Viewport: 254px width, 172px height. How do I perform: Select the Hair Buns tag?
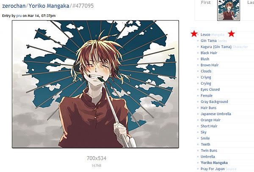(208, 108)
